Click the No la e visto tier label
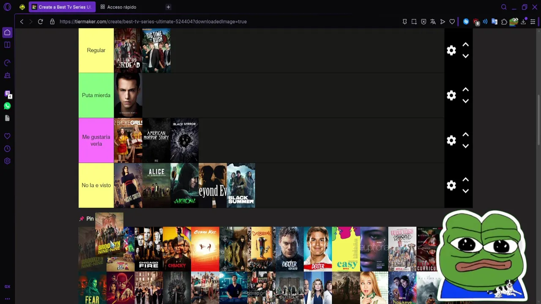The height and width of the screenshot is (304, 541). [x=96, y=185]
